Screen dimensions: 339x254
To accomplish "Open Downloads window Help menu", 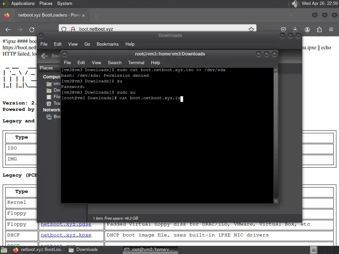I will click(130, 44).
